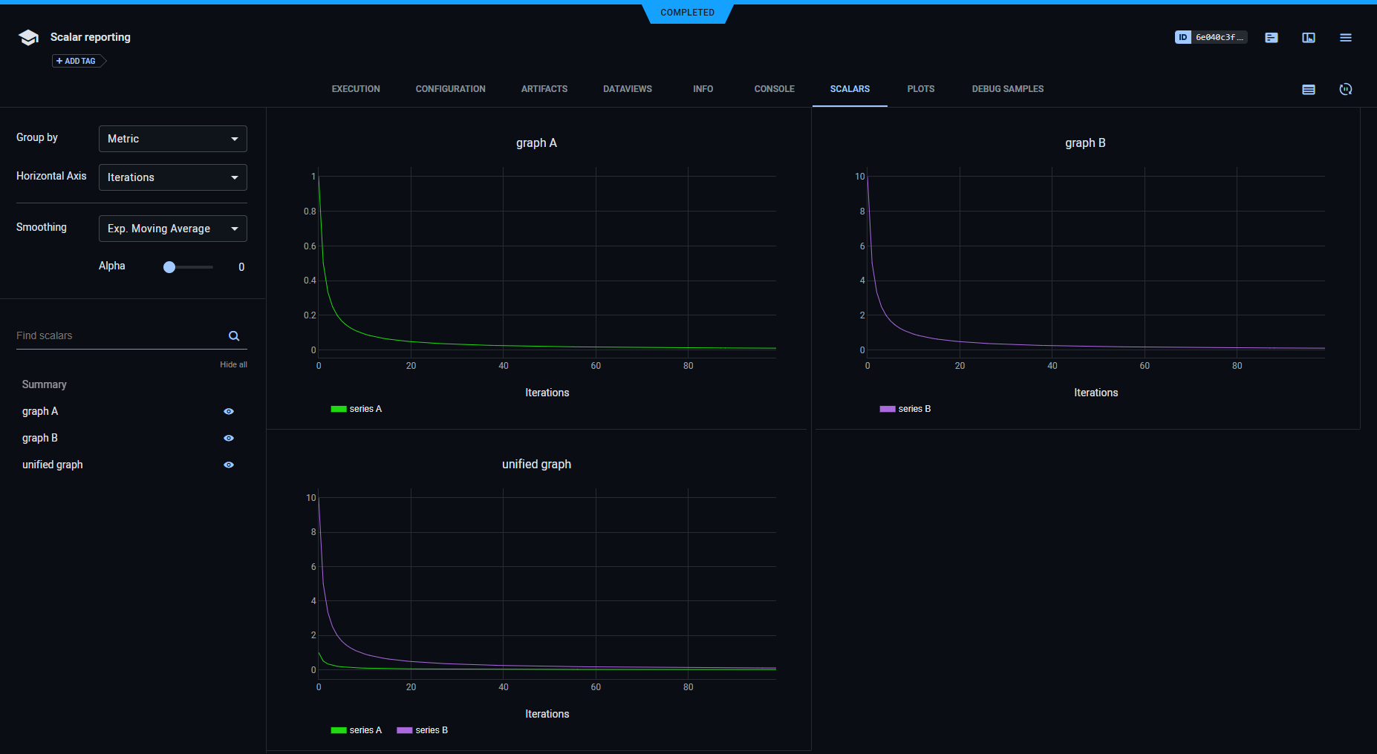The width and height of the screenshot is (1377, 754).
Task: Open the hamburger menu in the top right
Action: coord(1345,37)
